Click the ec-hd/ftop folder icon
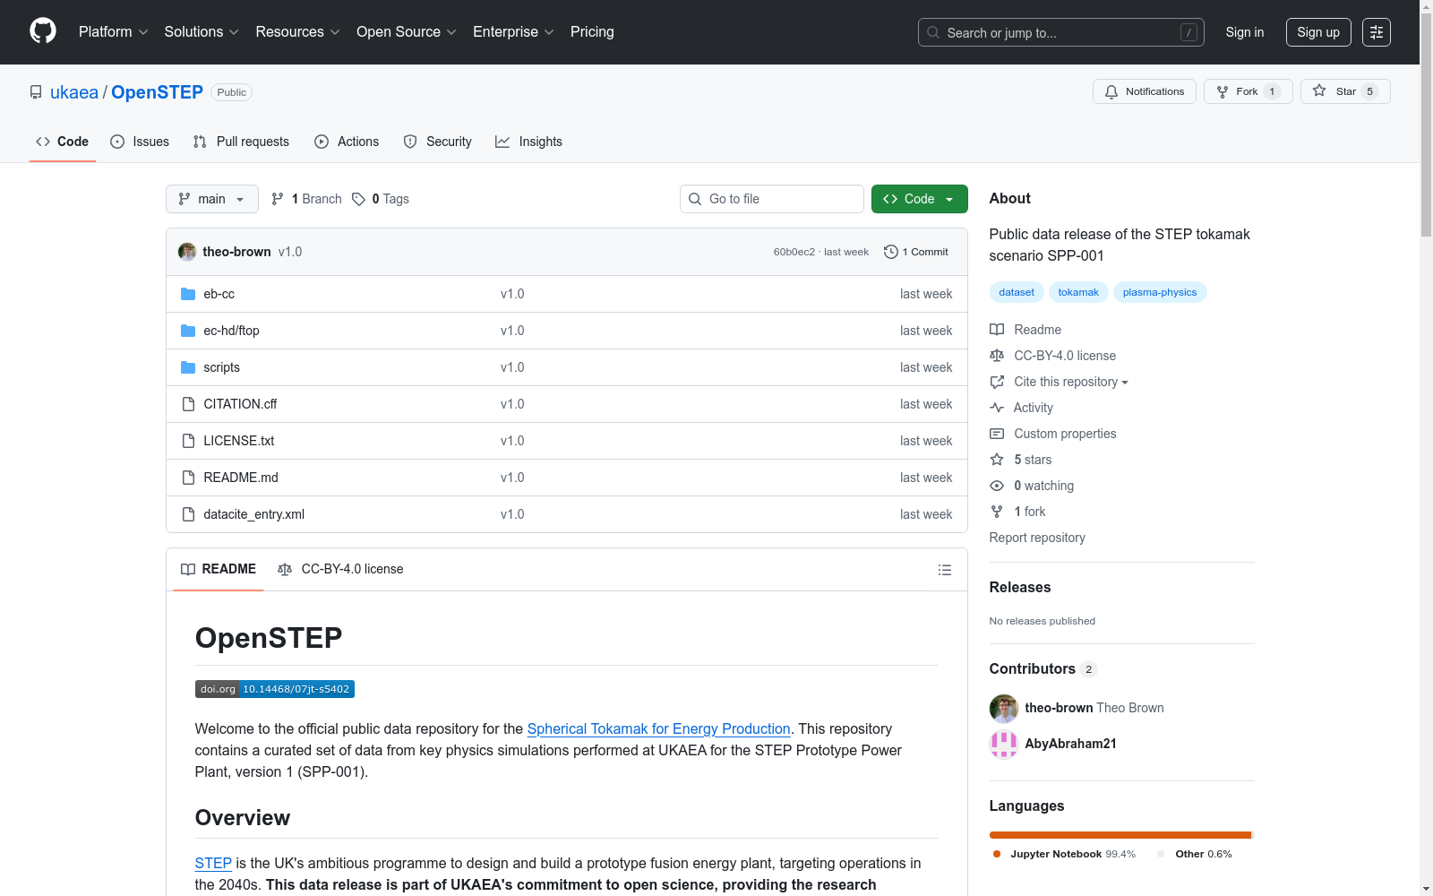This screenshot has height=896, width=1433. (188, 331)
